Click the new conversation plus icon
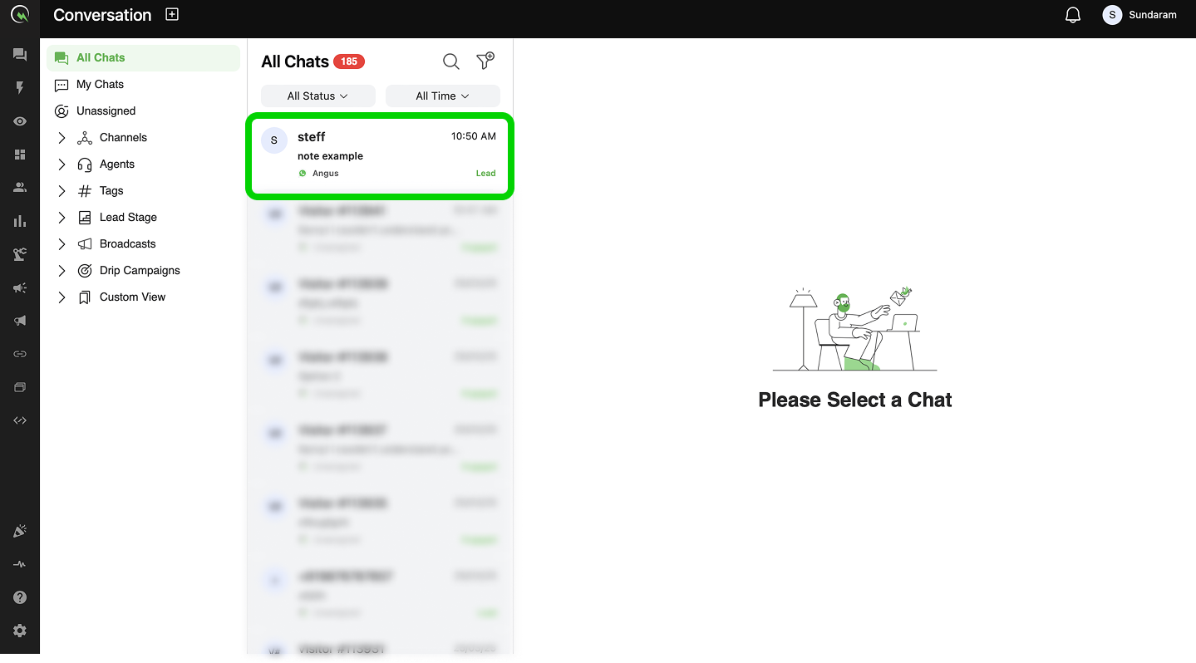 tap(172, 14)
